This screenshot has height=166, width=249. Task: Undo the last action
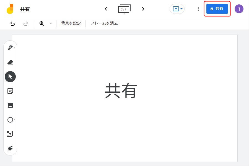point(12,24)
